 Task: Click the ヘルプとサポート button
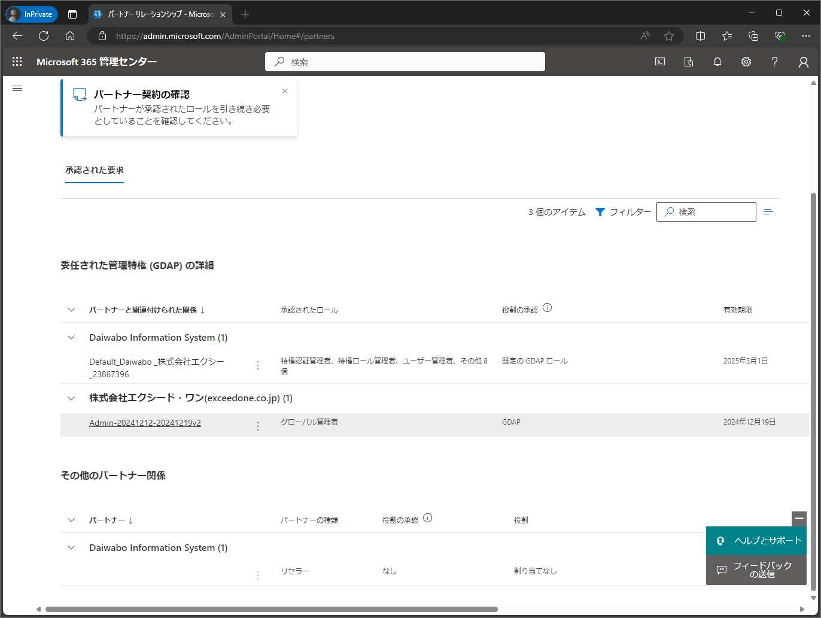756,541
